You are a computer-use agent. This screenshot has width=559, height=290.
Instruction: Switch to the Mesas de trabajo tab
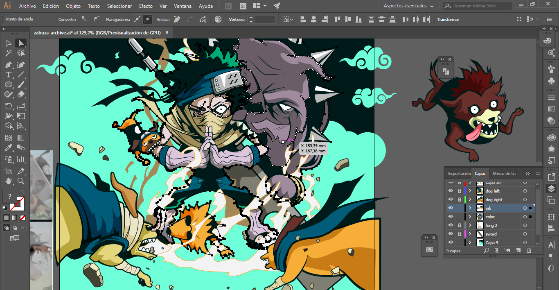coord(505,174)
